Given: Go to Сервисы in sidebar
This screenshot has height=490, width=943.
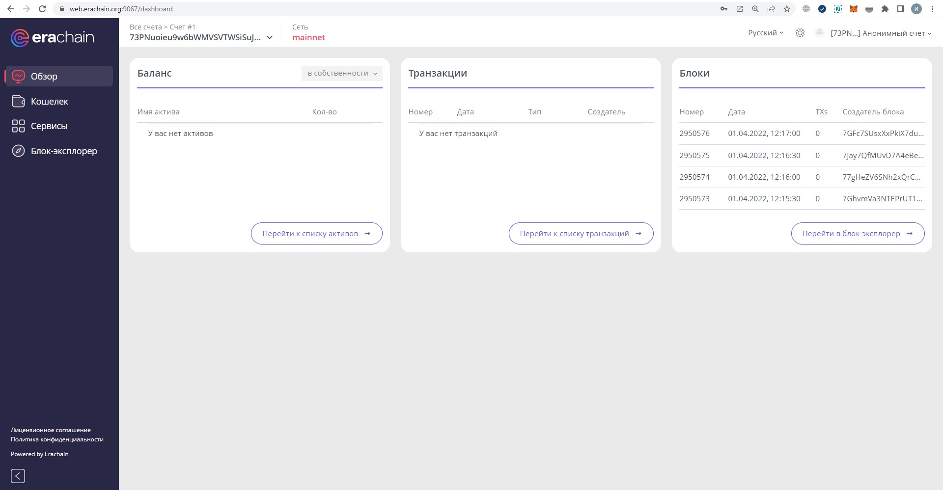Looking at the screenshot, I should click(x=49, y=126).
